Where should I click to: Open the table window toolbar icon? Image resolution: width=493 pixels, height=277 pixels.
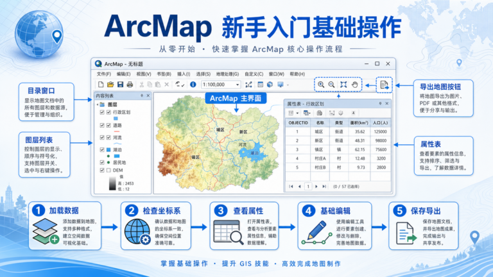(x=261, y=85)
